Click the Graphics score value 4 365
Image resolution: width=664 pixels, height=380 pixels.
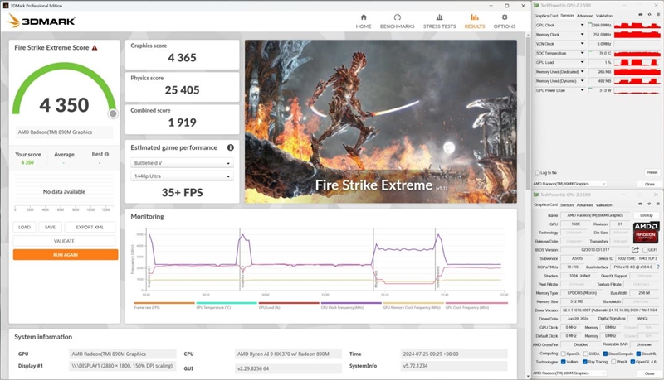tap(182, 58)
